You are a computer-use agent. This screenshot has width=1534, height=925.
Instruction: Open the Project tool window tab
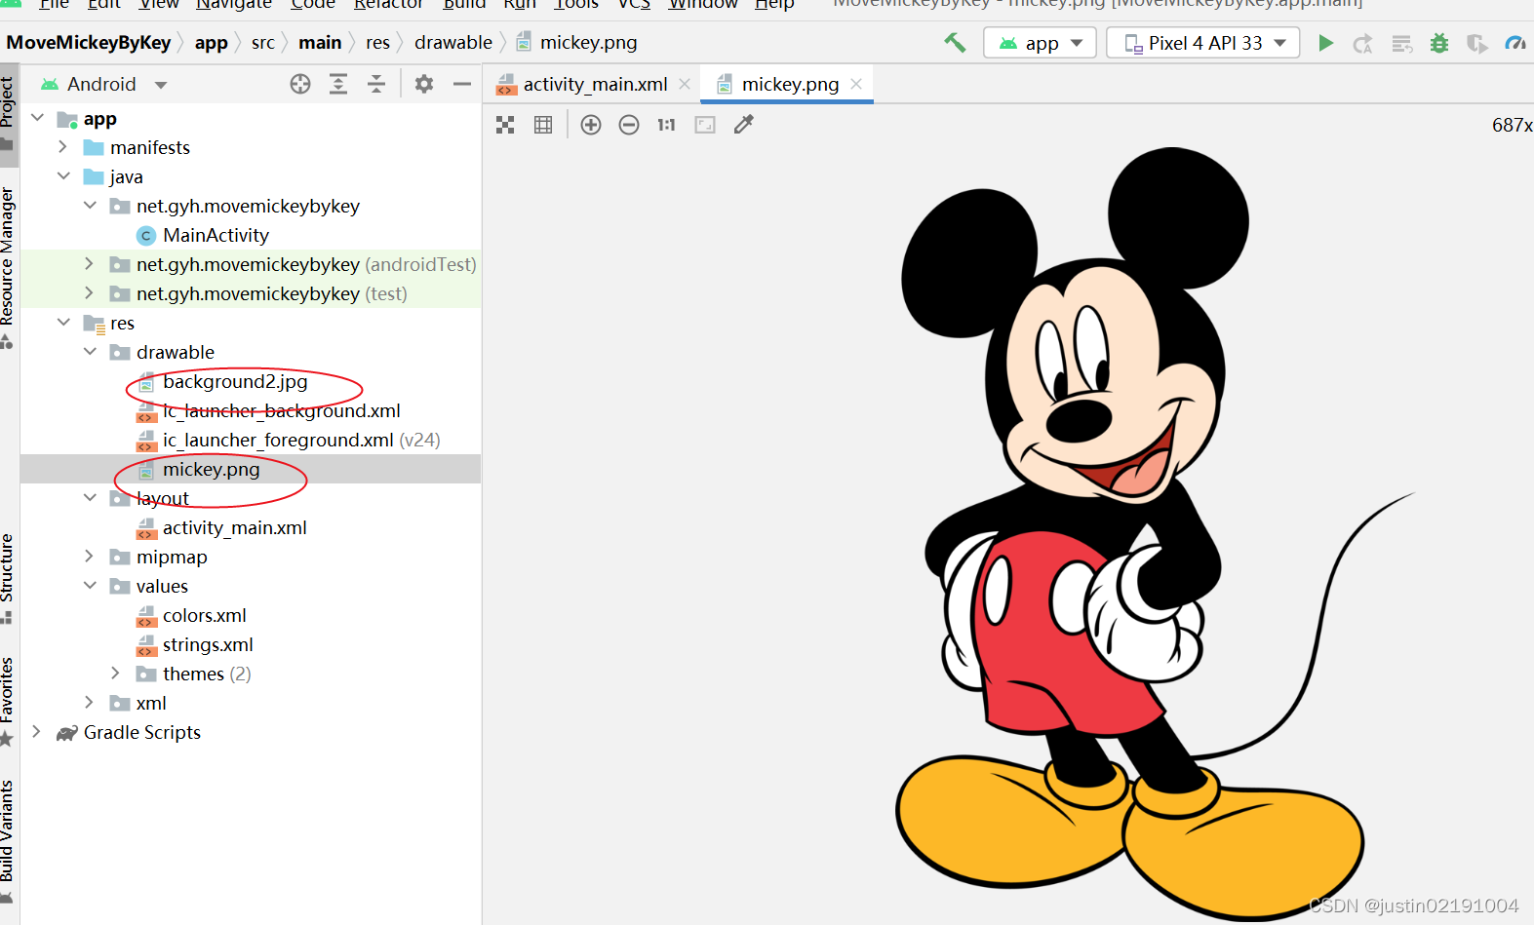tap(8, 112)
